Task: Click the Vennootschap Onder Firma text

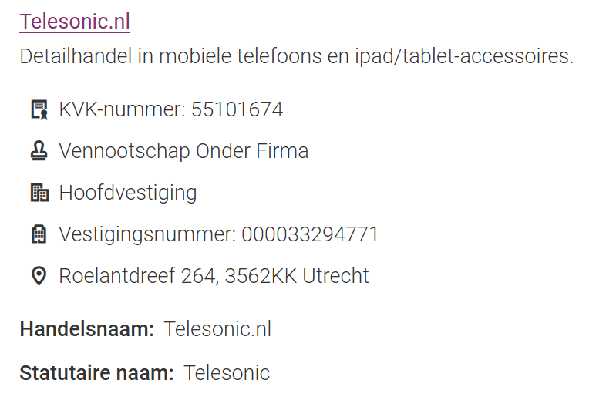Action: [x=183, y=151]
